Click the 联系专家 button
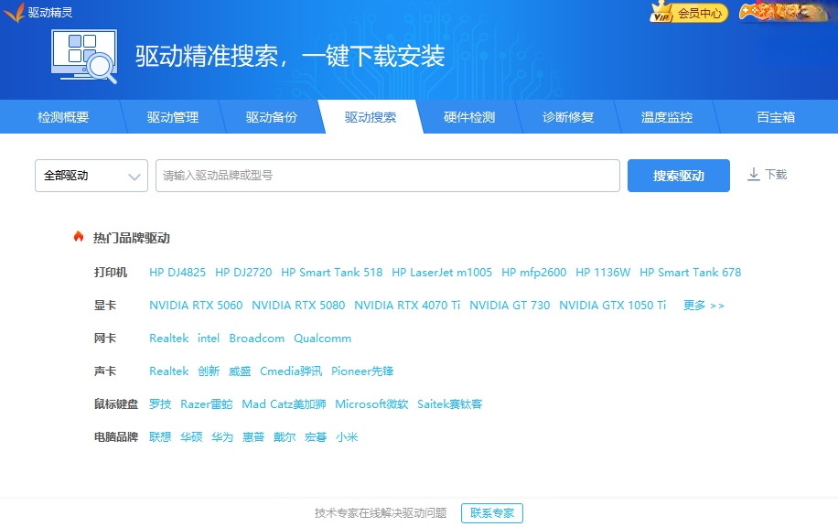 [x=491, y=513]
